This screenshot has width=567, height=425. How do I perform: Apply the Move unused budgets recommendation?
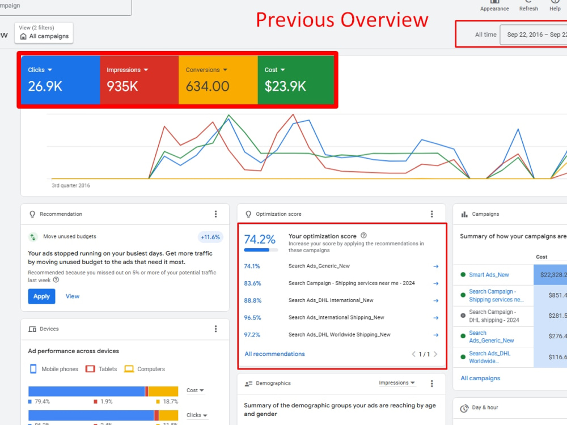[41, 296]
